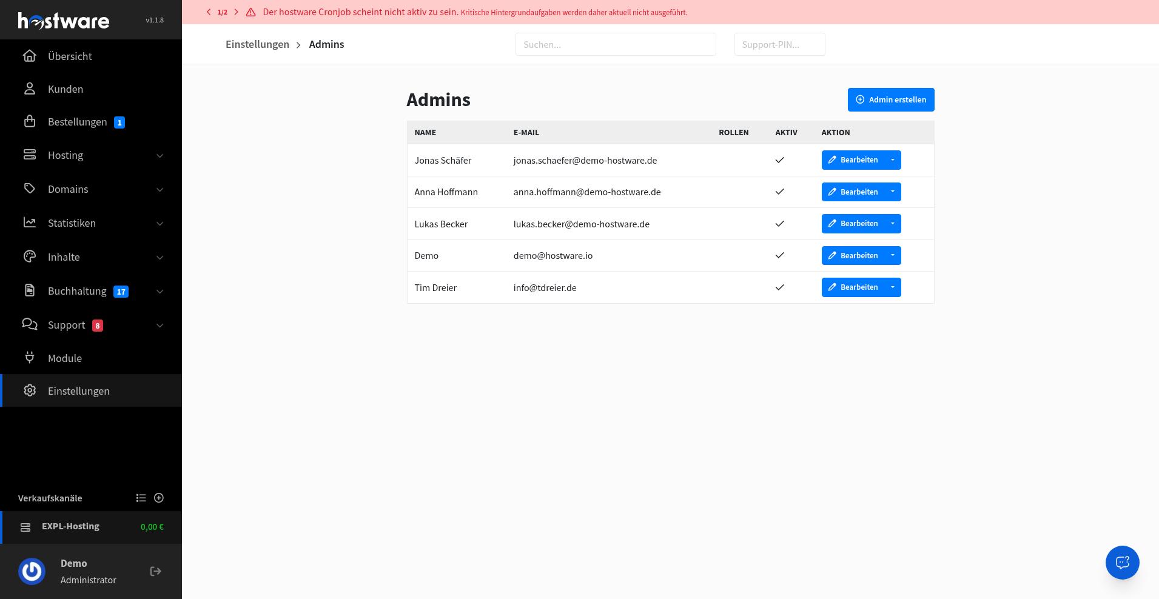Expand the Statistiken submenu chevron
The image size is (1159, 599).
tap(160, 224)
